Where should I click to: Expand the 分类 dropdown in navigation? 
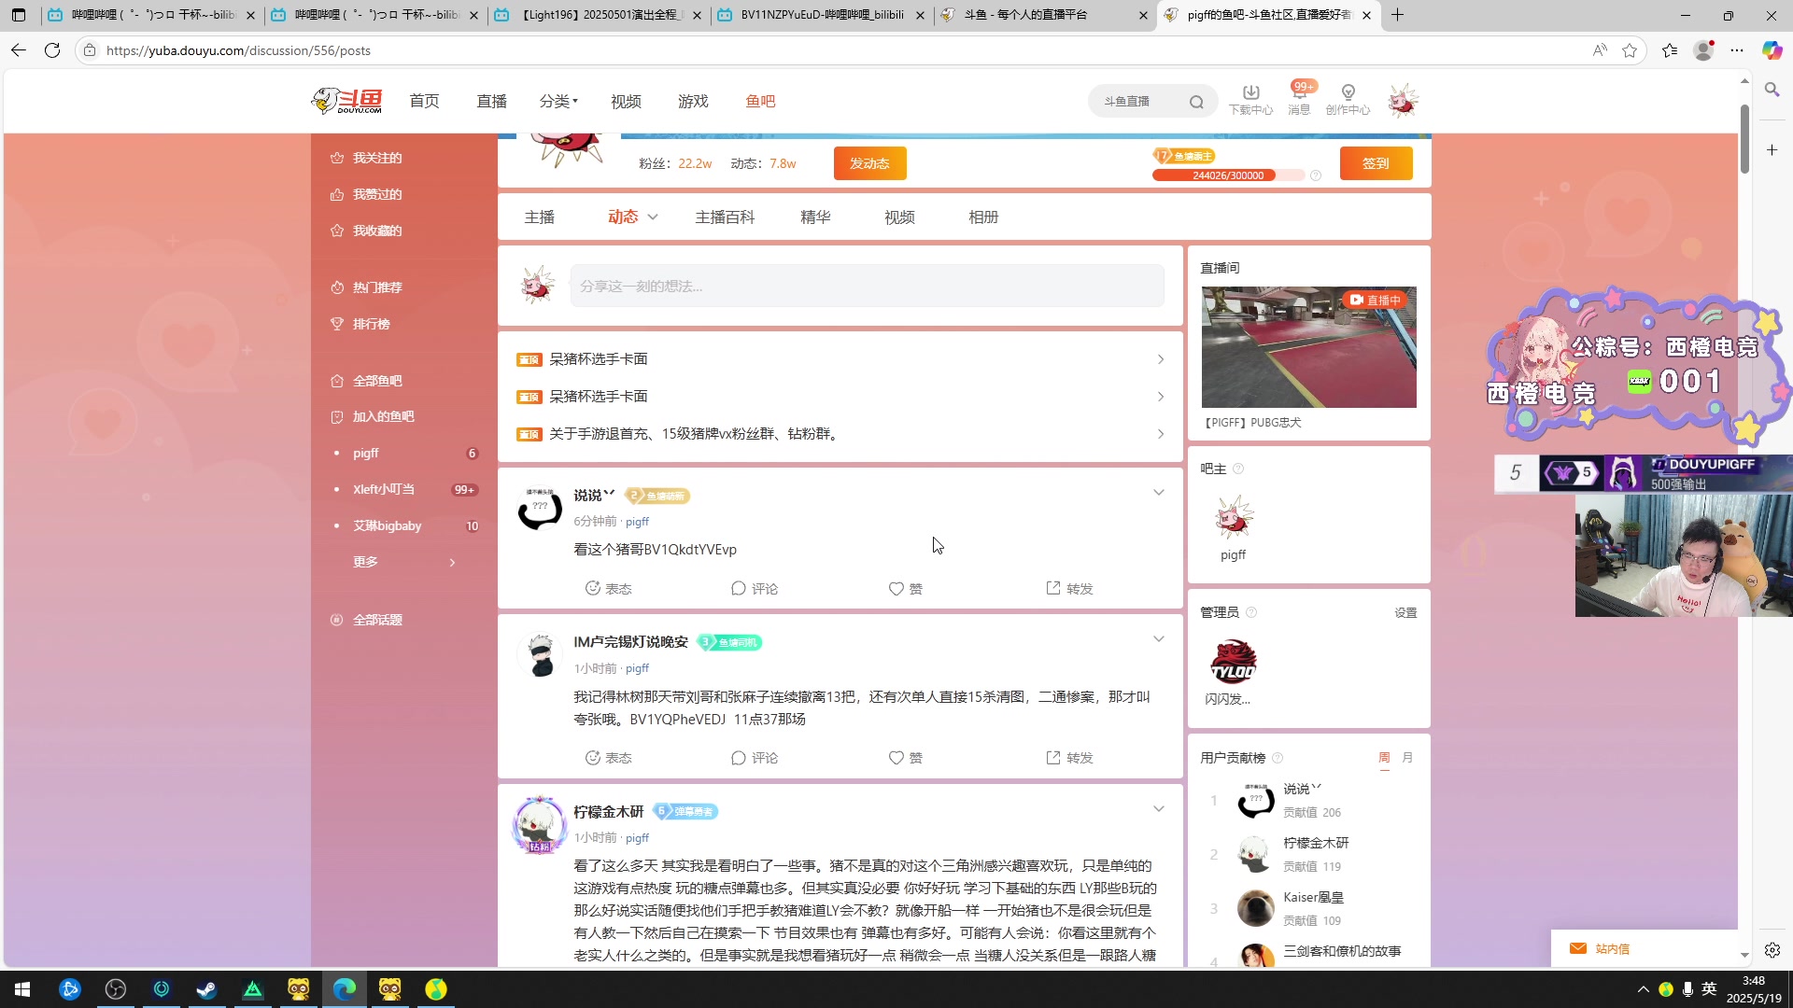click(x=558, y=101)
